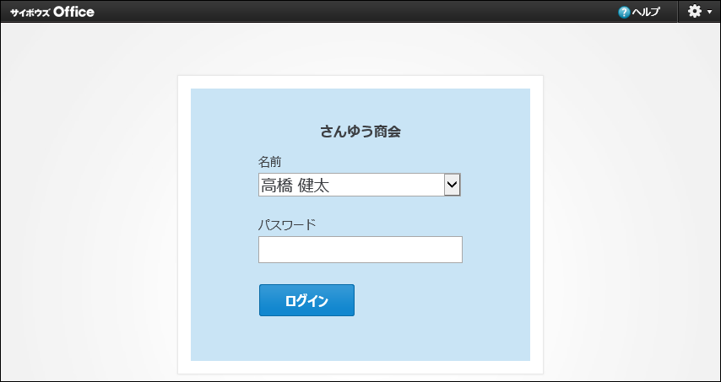Click the gray page background outside the card
Image resolution: width=721 pixels, height=382 pixels.
click(84, 211)
